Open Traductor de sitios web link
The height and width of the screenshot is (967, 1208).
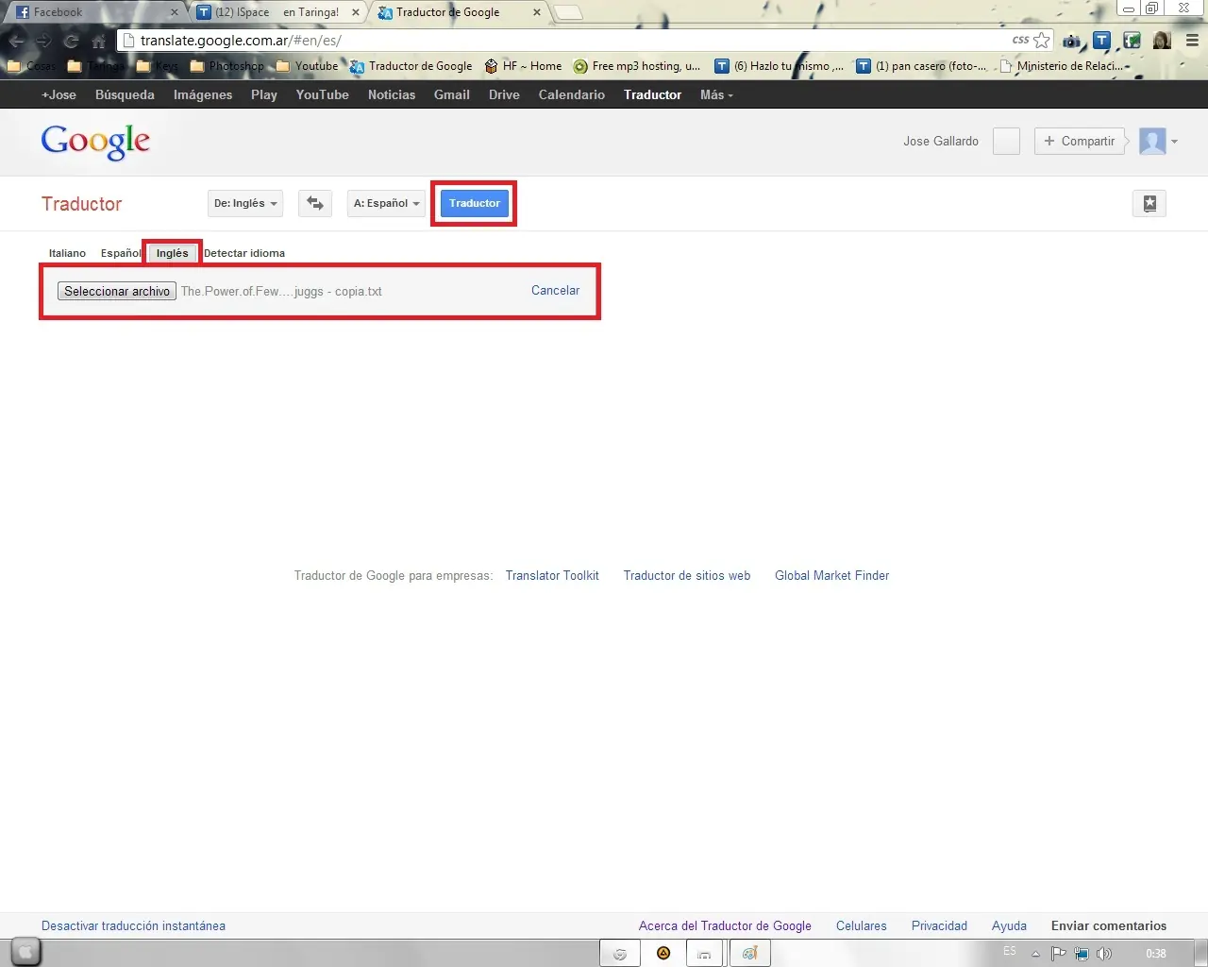point(687,575)
